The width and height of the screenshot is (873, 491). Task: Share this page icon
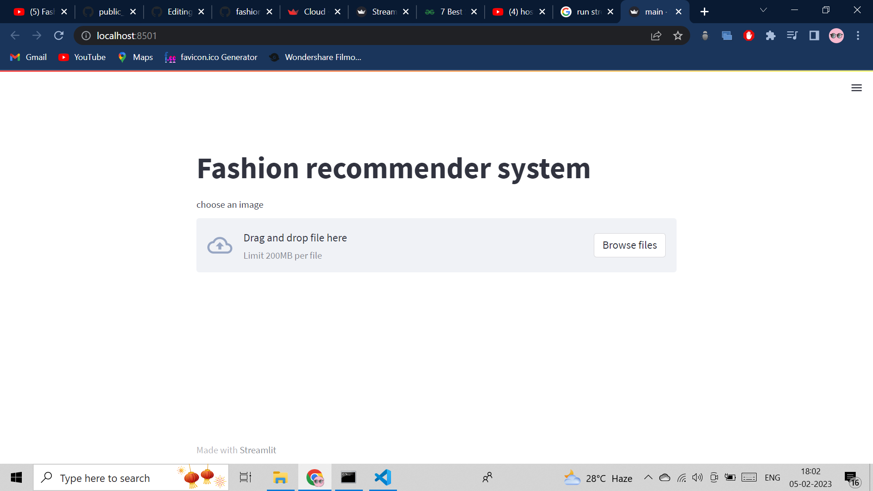click(656, 35)
